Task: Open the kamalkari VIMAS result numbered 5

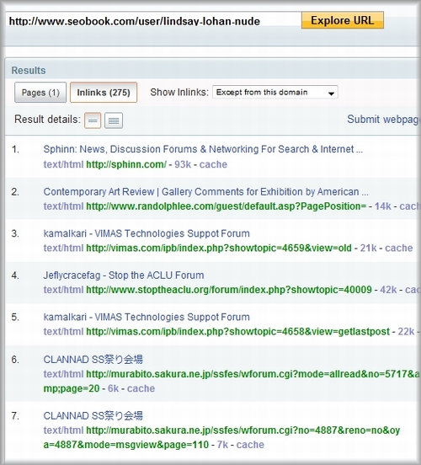Action: [x=147, y=317]
